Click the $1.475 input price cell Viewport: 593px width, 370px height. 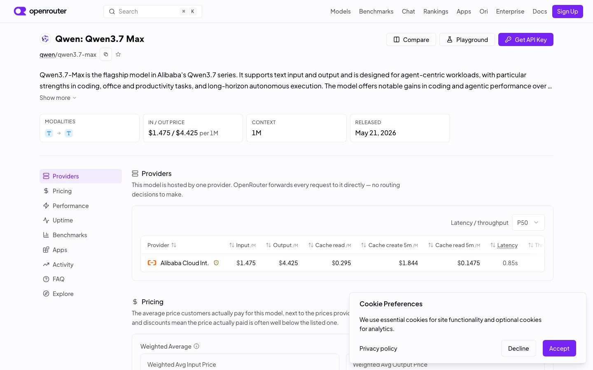pyautogui.click(x=246, y=263)
